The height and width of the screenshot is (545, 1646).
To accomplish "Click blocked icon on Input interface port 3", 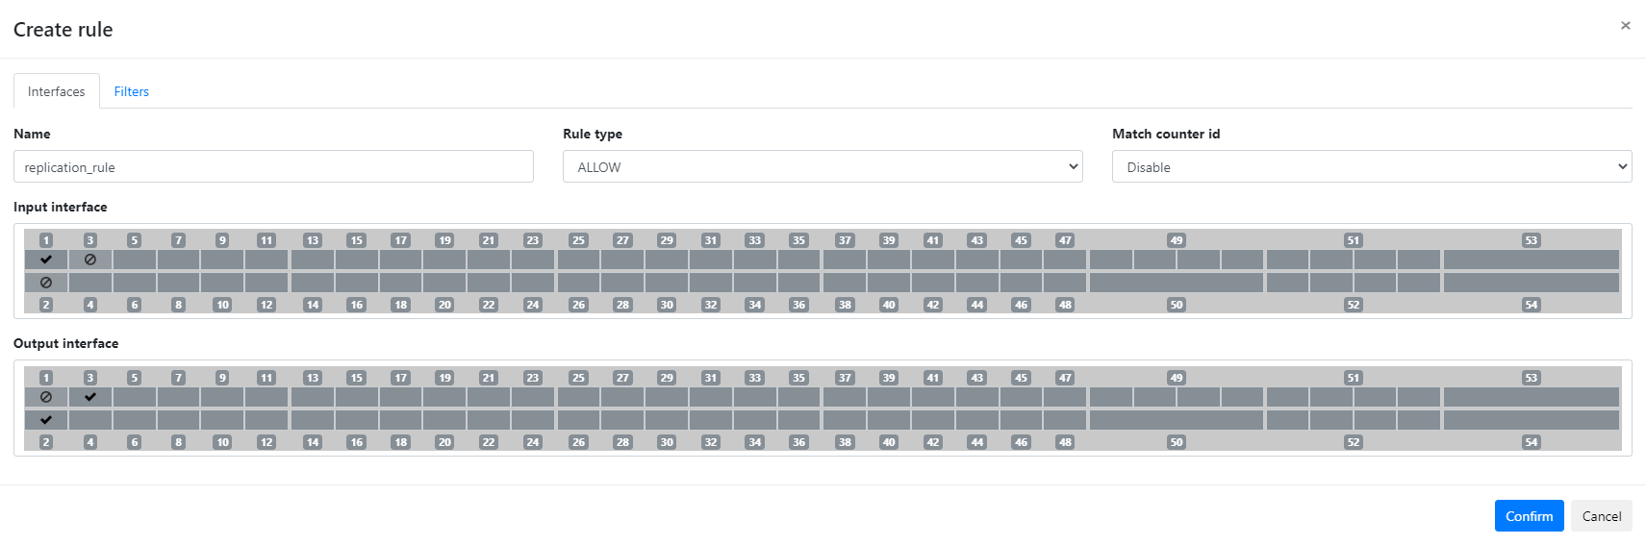I will pos(90,260).
